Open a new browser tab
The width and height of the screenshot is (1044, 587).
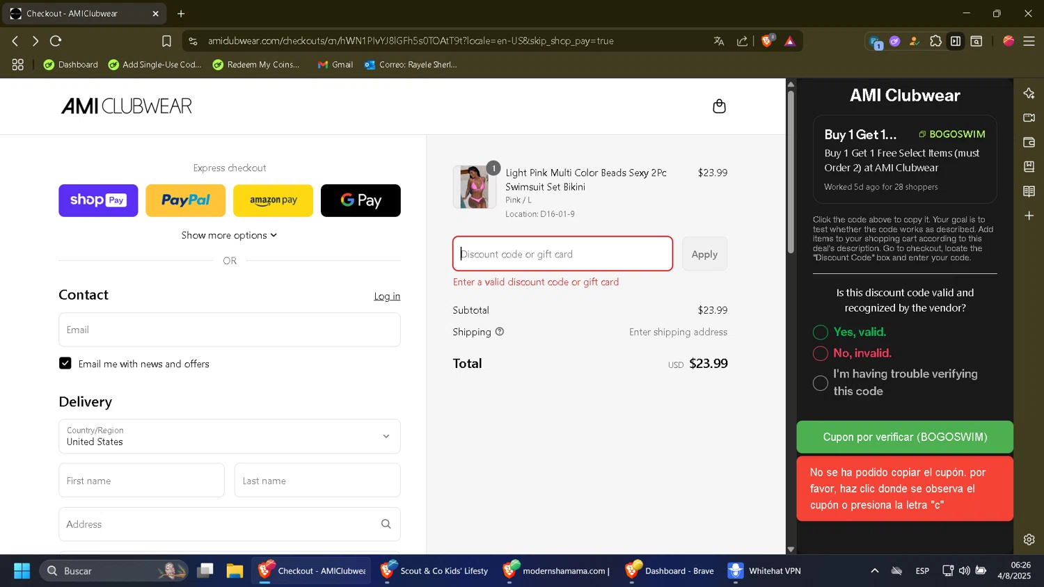[x=181, y=13]
